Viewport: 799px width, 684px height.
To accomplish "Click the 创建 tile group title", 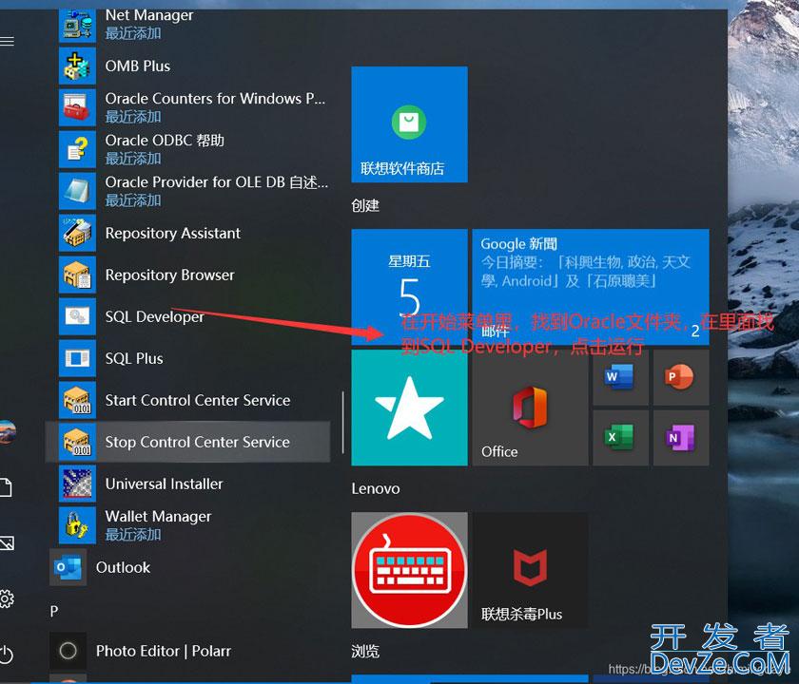I will coord(365,205).
